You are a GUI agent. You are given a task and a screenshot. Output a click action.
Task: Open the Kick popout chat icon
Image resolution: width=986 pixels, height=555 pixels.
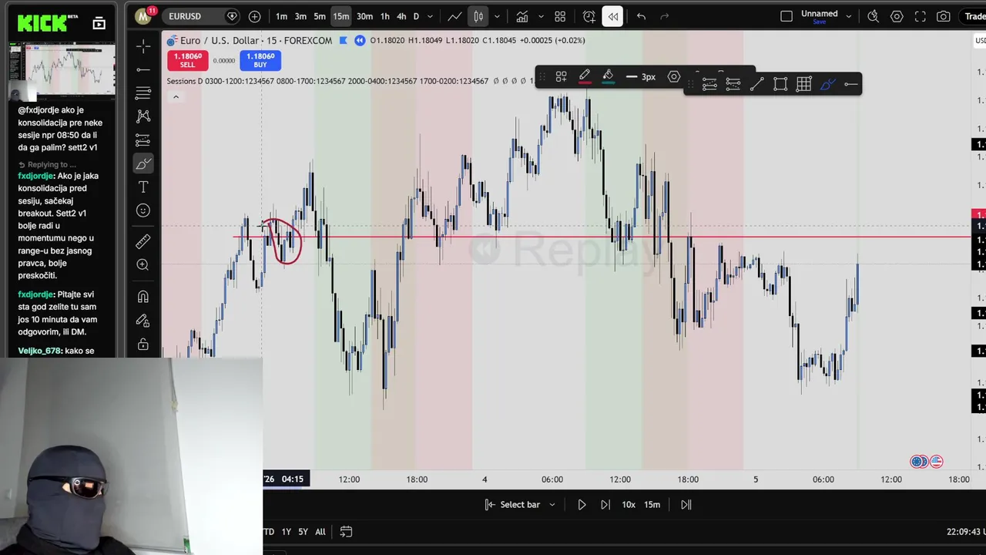99,23
